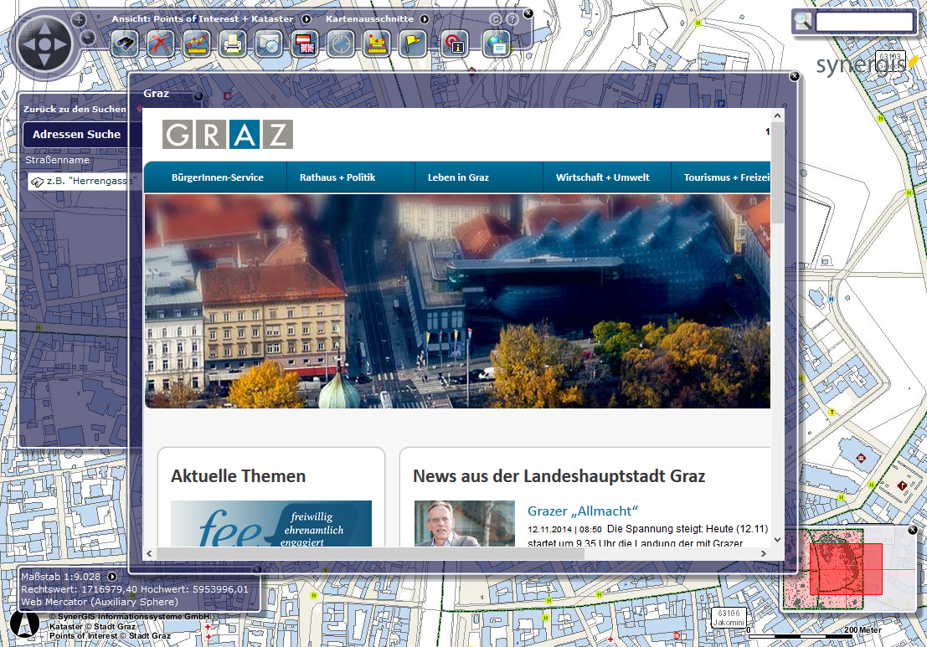
Task: Pan map left with navigation pad arrow
Action: 29,44
